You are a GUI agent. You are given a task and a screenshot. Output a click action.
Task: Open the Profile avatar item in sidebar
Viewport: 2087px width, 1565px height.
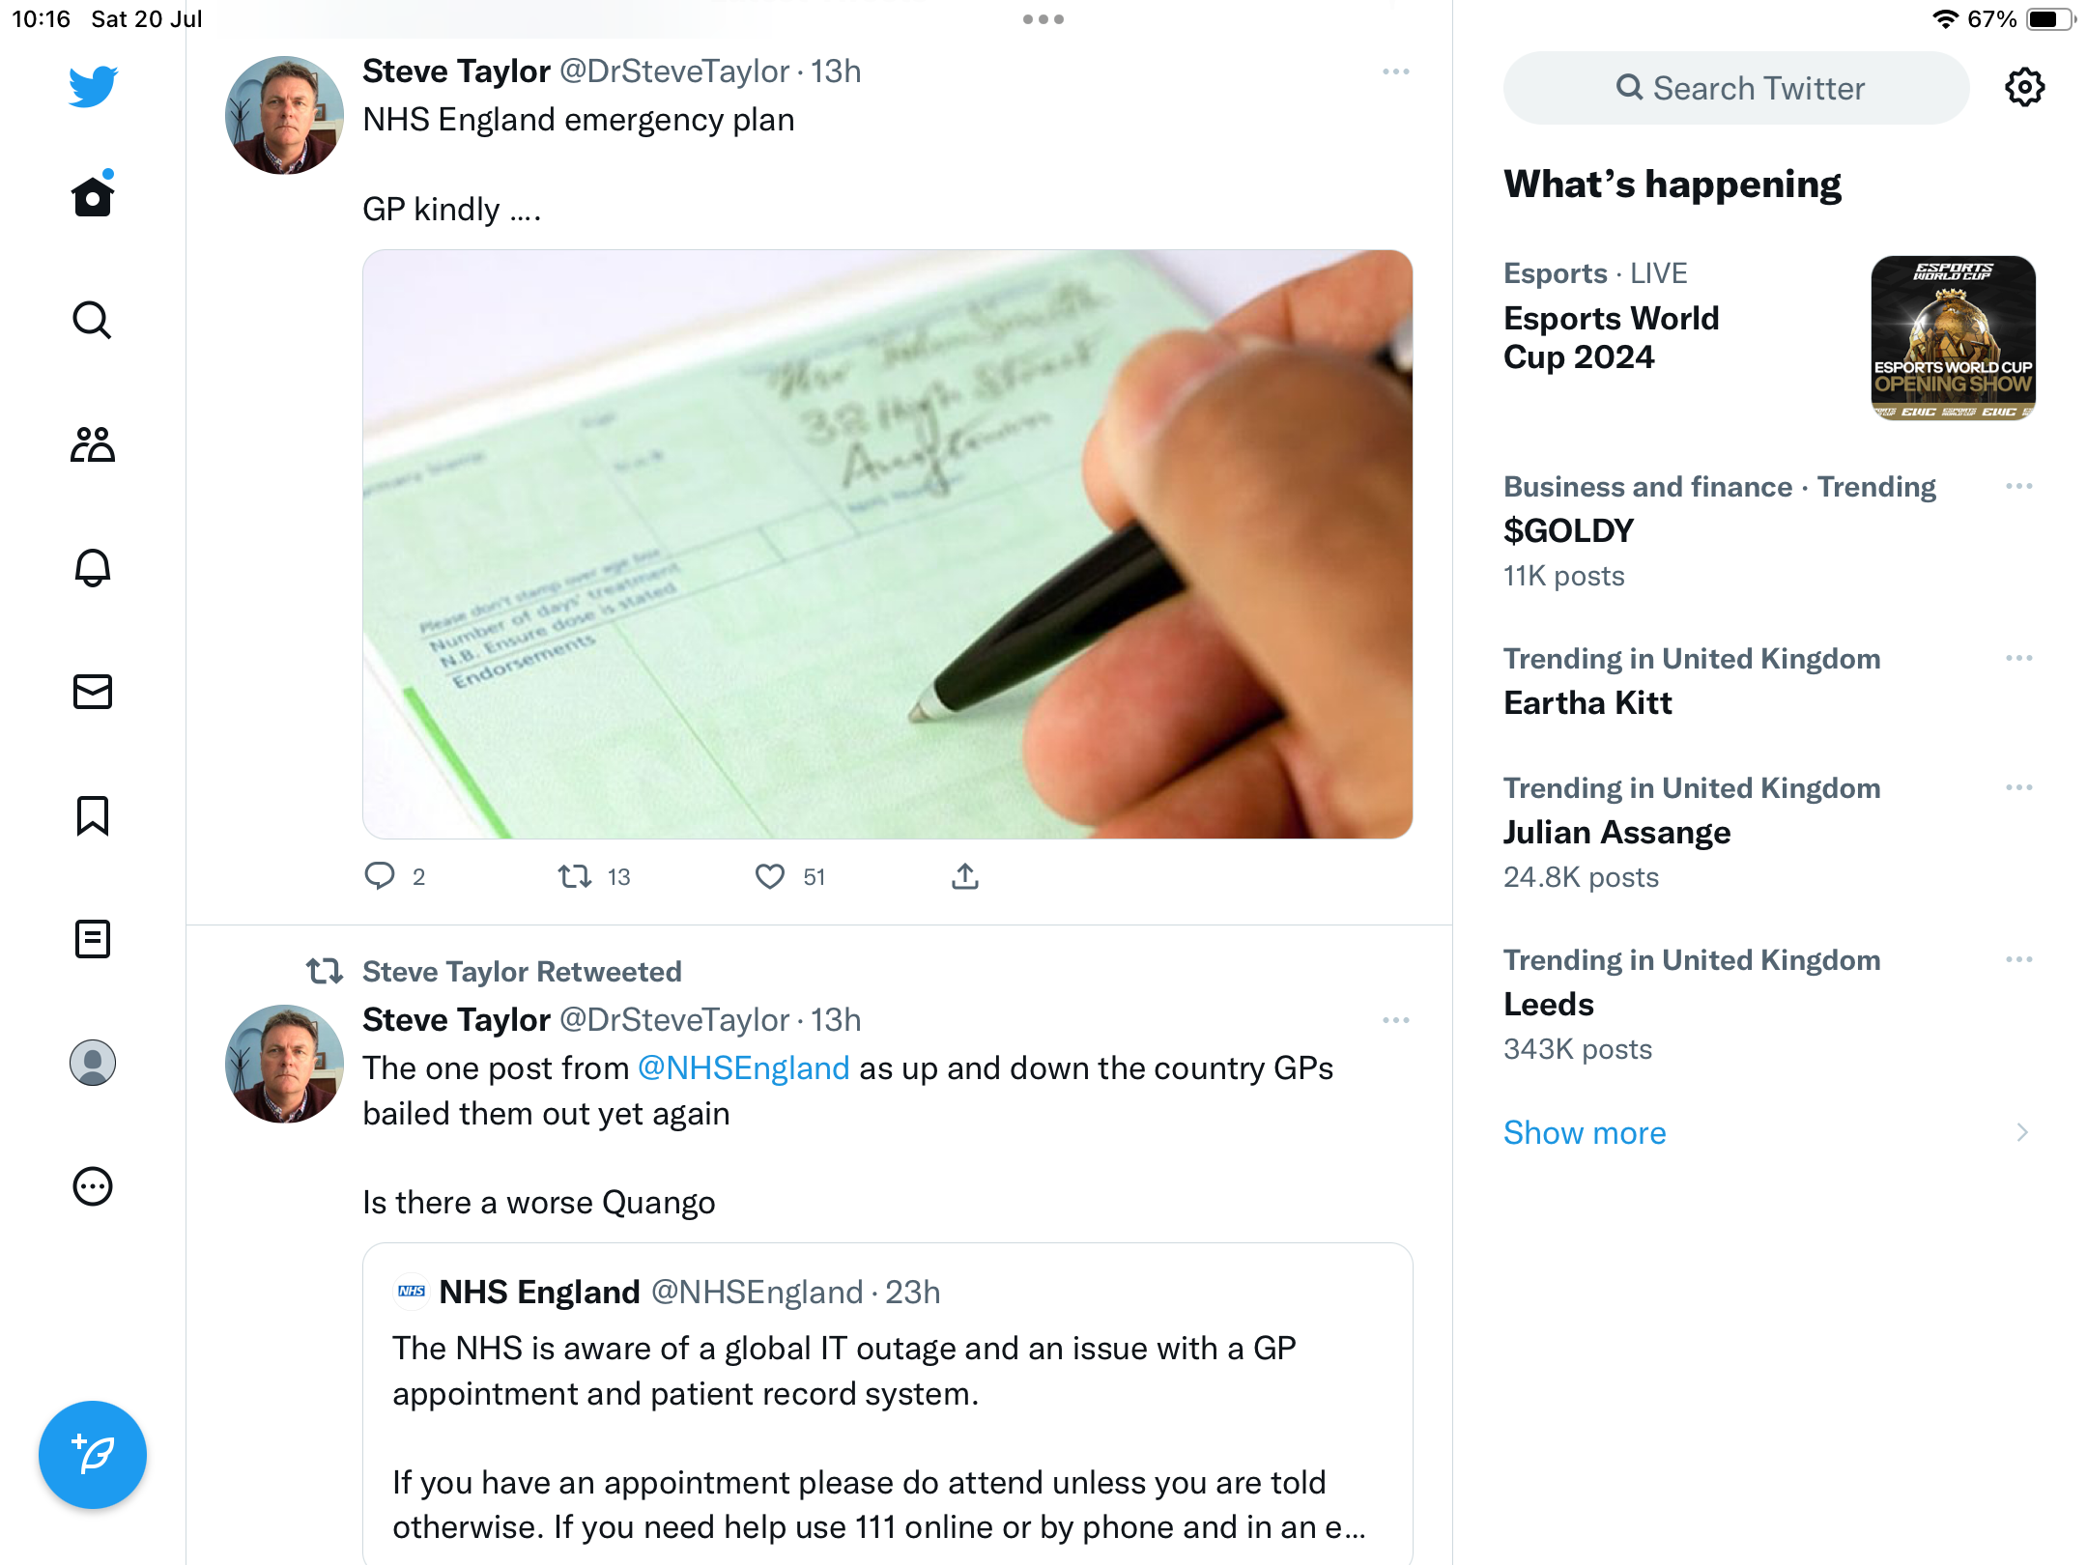93,1063
